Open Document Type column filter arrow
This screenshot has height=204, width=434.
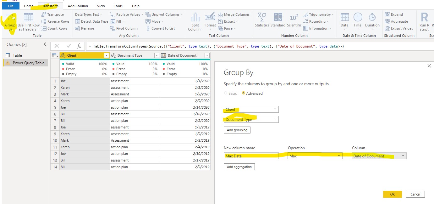coord(157,55)
